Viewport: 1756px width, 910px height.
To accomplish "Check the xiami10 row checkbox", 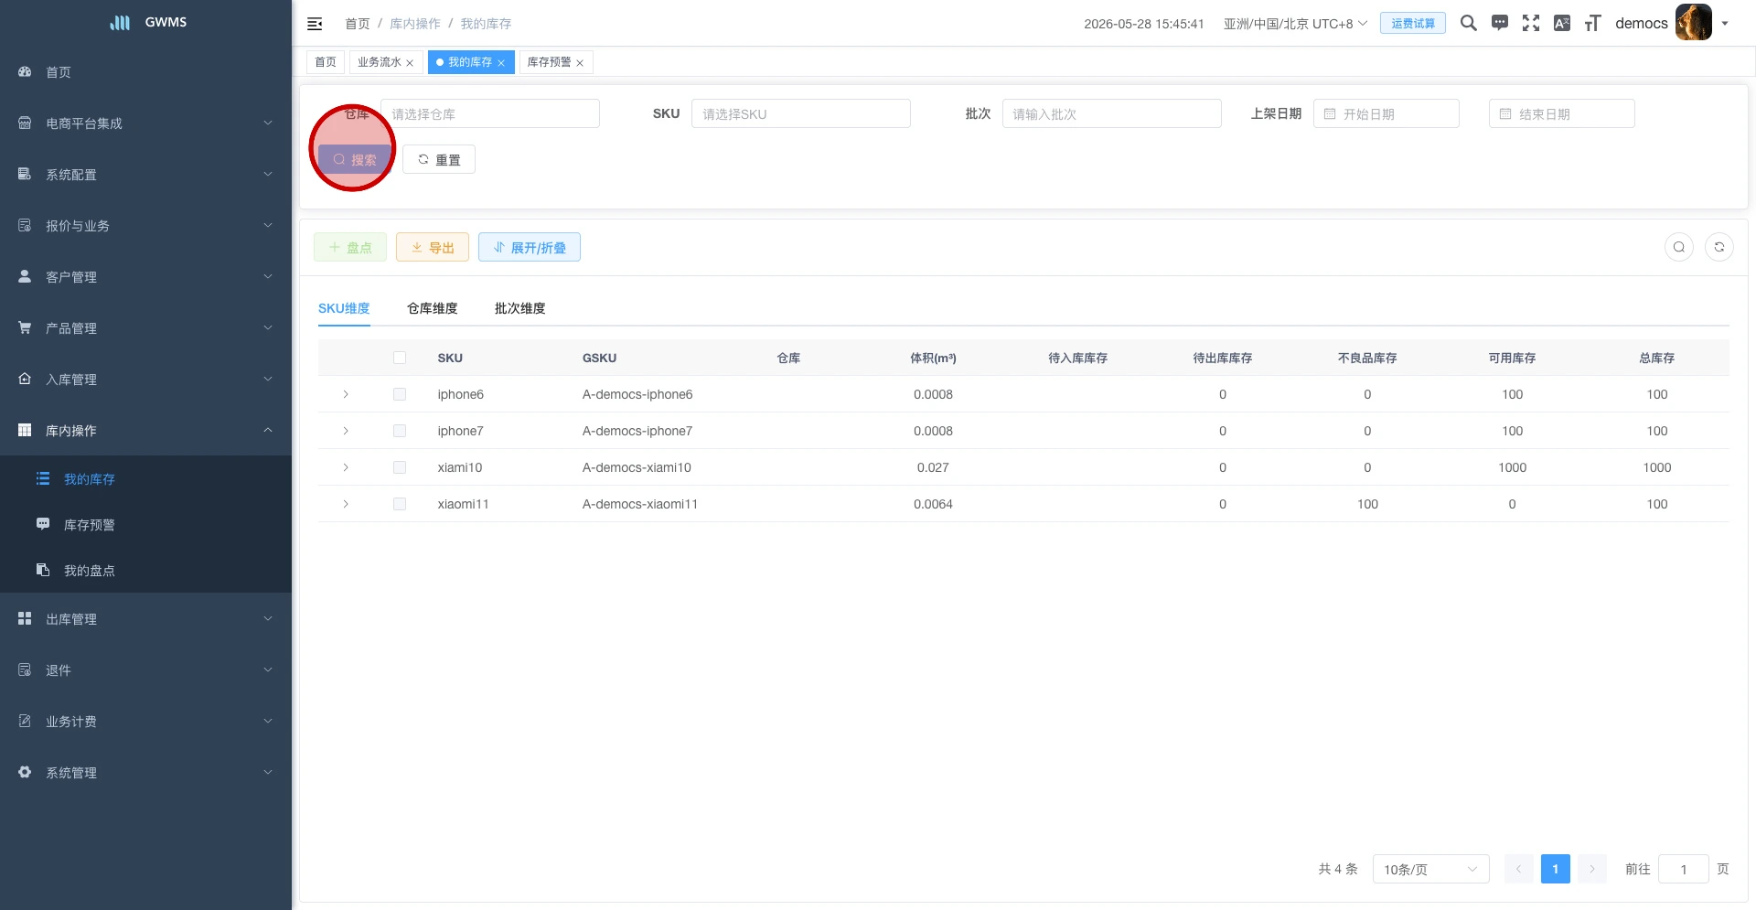I will (400, 467).
